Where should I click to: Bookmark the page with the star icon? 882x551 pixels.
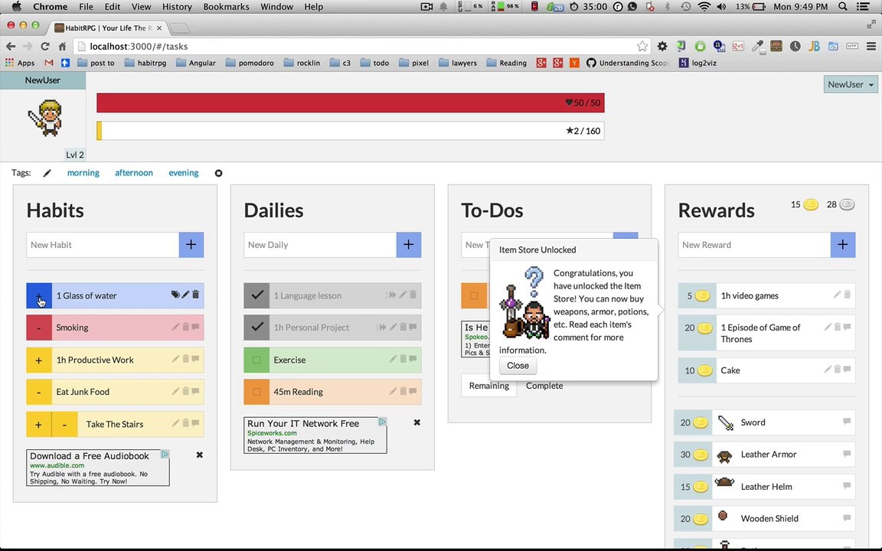pyautogui.click(x=642, y=46)
